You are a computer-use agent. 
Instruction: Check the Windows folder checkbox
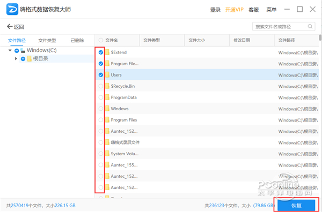[101, 109]
